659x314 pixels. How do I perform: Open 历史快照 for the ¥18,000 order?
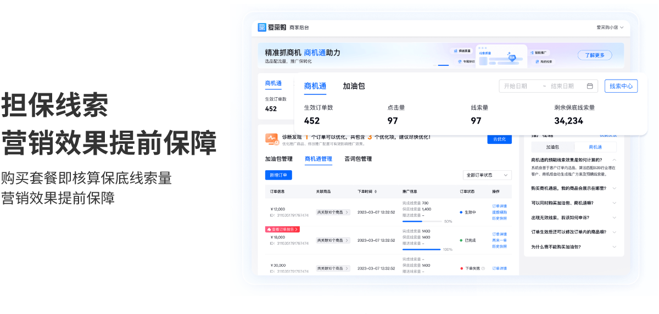pos(500,246)
